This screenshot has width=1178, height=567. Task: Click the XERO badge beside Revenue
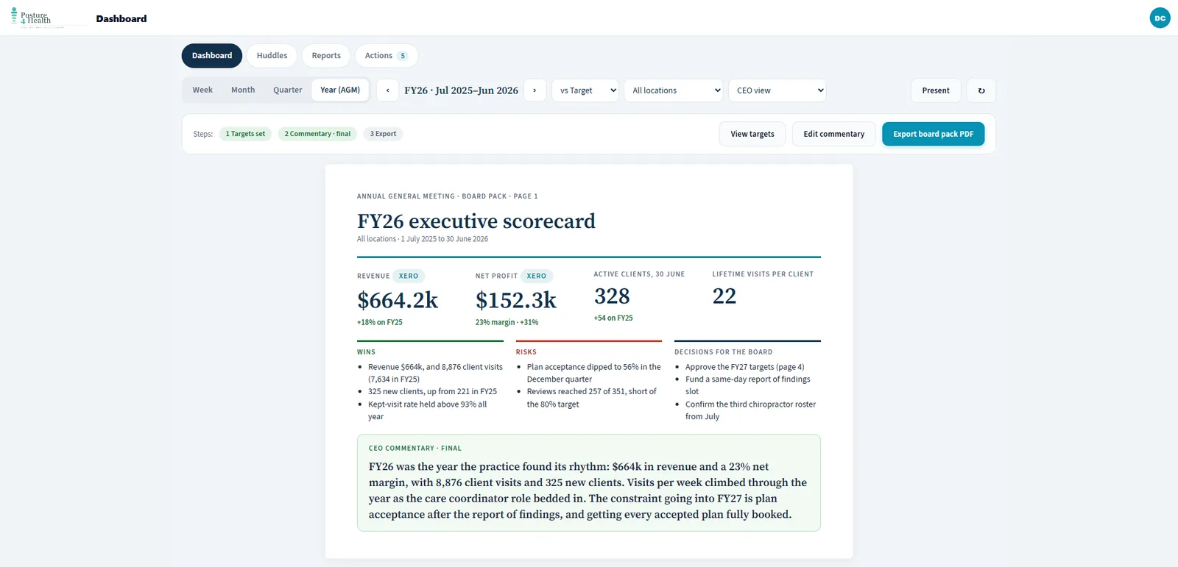(x=409, y=277)
